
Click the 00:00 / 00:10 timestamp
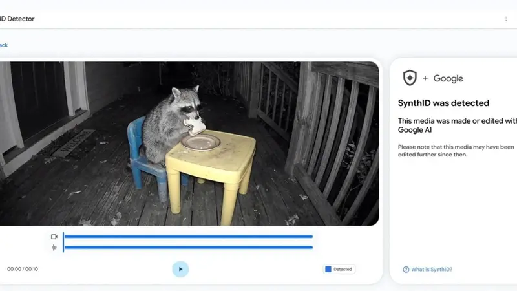click(23, 269)
